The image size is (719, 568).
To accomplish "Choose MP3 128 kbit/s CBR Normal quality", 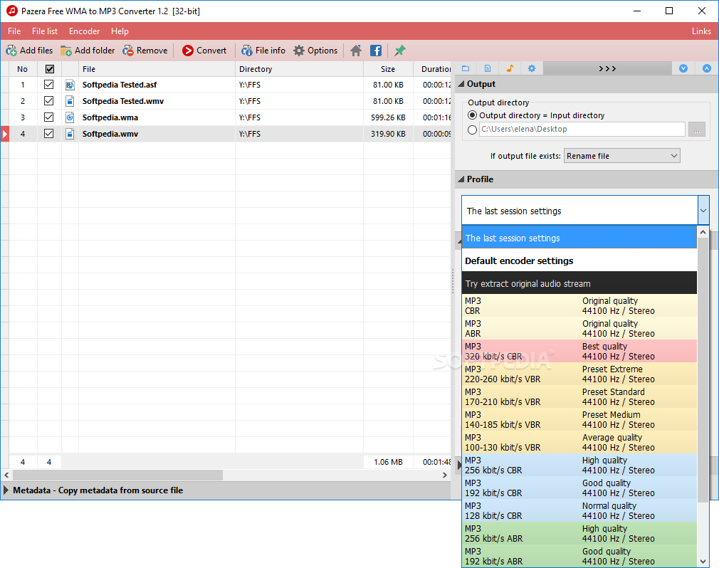I will point(579,510).
